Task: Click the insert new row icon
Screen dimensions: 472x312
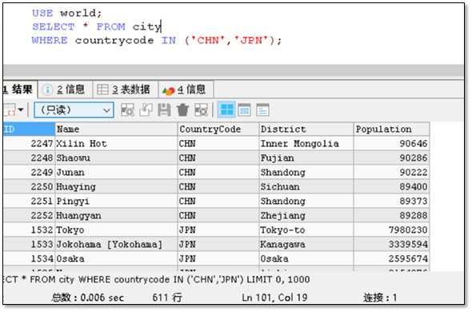Action: pos(128,110)
